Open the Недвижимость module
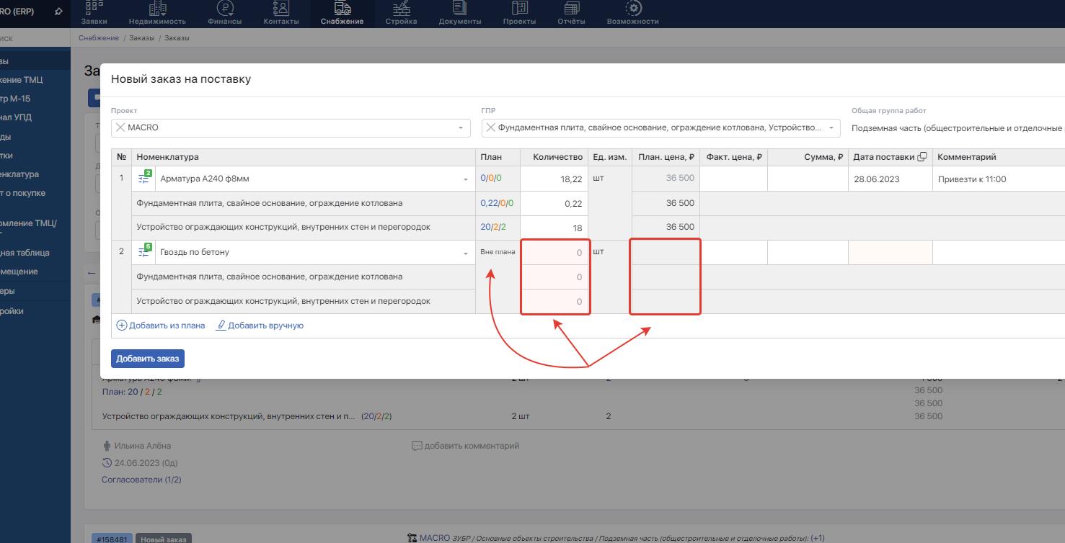The width and height of the screenshot is (1065, 543). (156, 13)
